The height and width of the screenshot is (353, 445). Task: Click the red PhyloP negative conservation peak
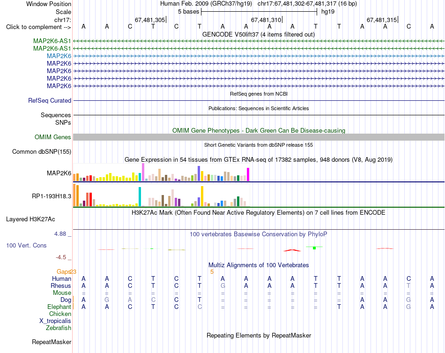click(292, 250)
